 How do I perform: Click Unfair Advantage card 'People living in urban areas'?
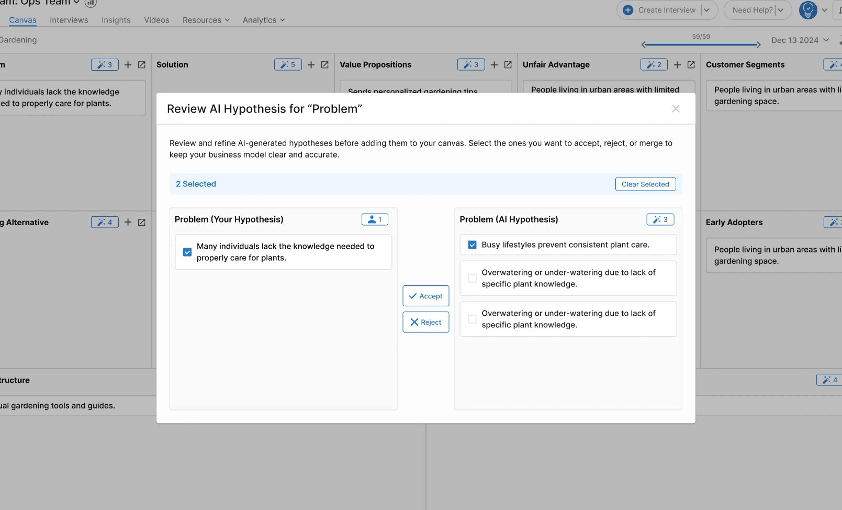click(x=609, y=87)
